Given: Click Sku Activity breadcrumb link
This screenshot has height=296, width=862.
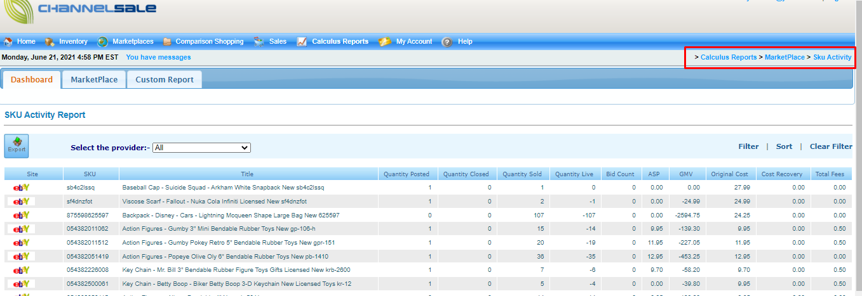Looking at the screenshot, I should pos(832,57).
